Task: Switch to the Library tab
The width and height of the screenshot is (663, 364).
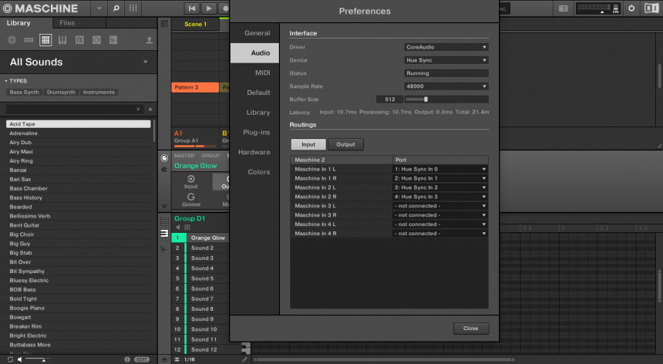Action: click(x=19, y=23)
